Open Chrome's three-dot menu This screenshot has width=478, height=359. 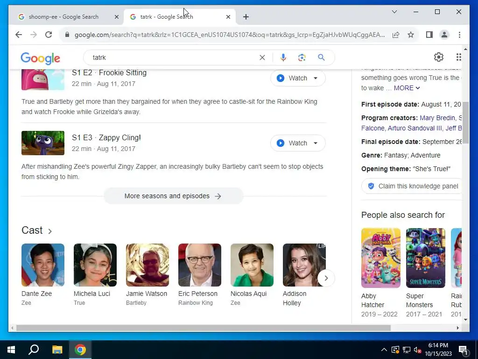coord(459,35)
